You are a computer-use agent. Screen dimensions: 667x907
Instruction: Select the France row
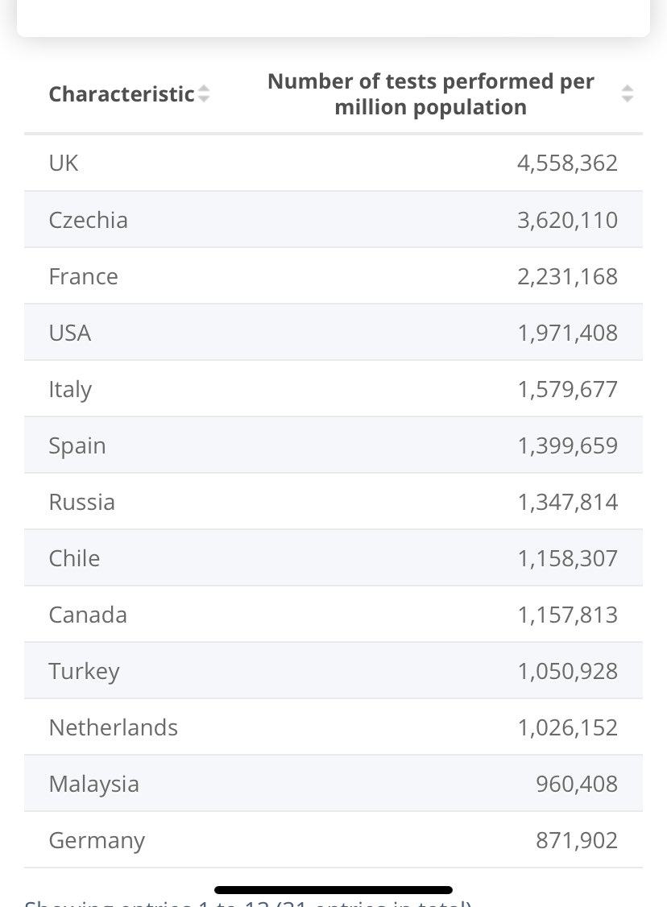click(x=333, y=276)
